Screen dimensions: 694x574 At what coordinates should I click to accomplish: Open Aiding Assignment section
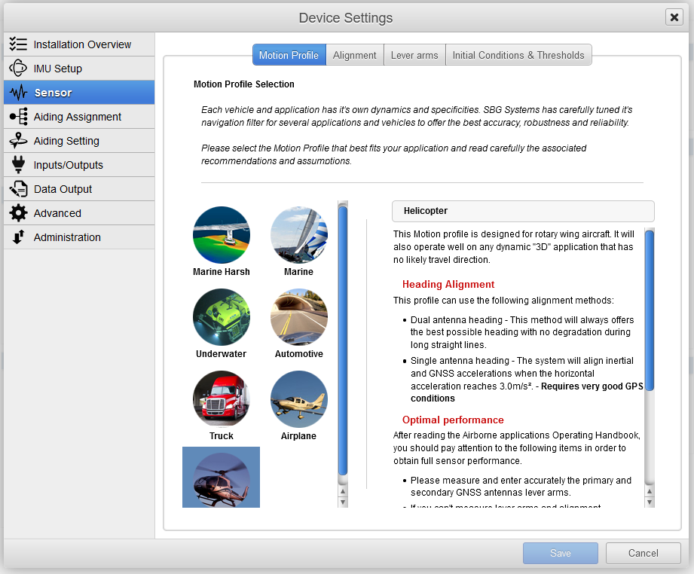[79, 117]
